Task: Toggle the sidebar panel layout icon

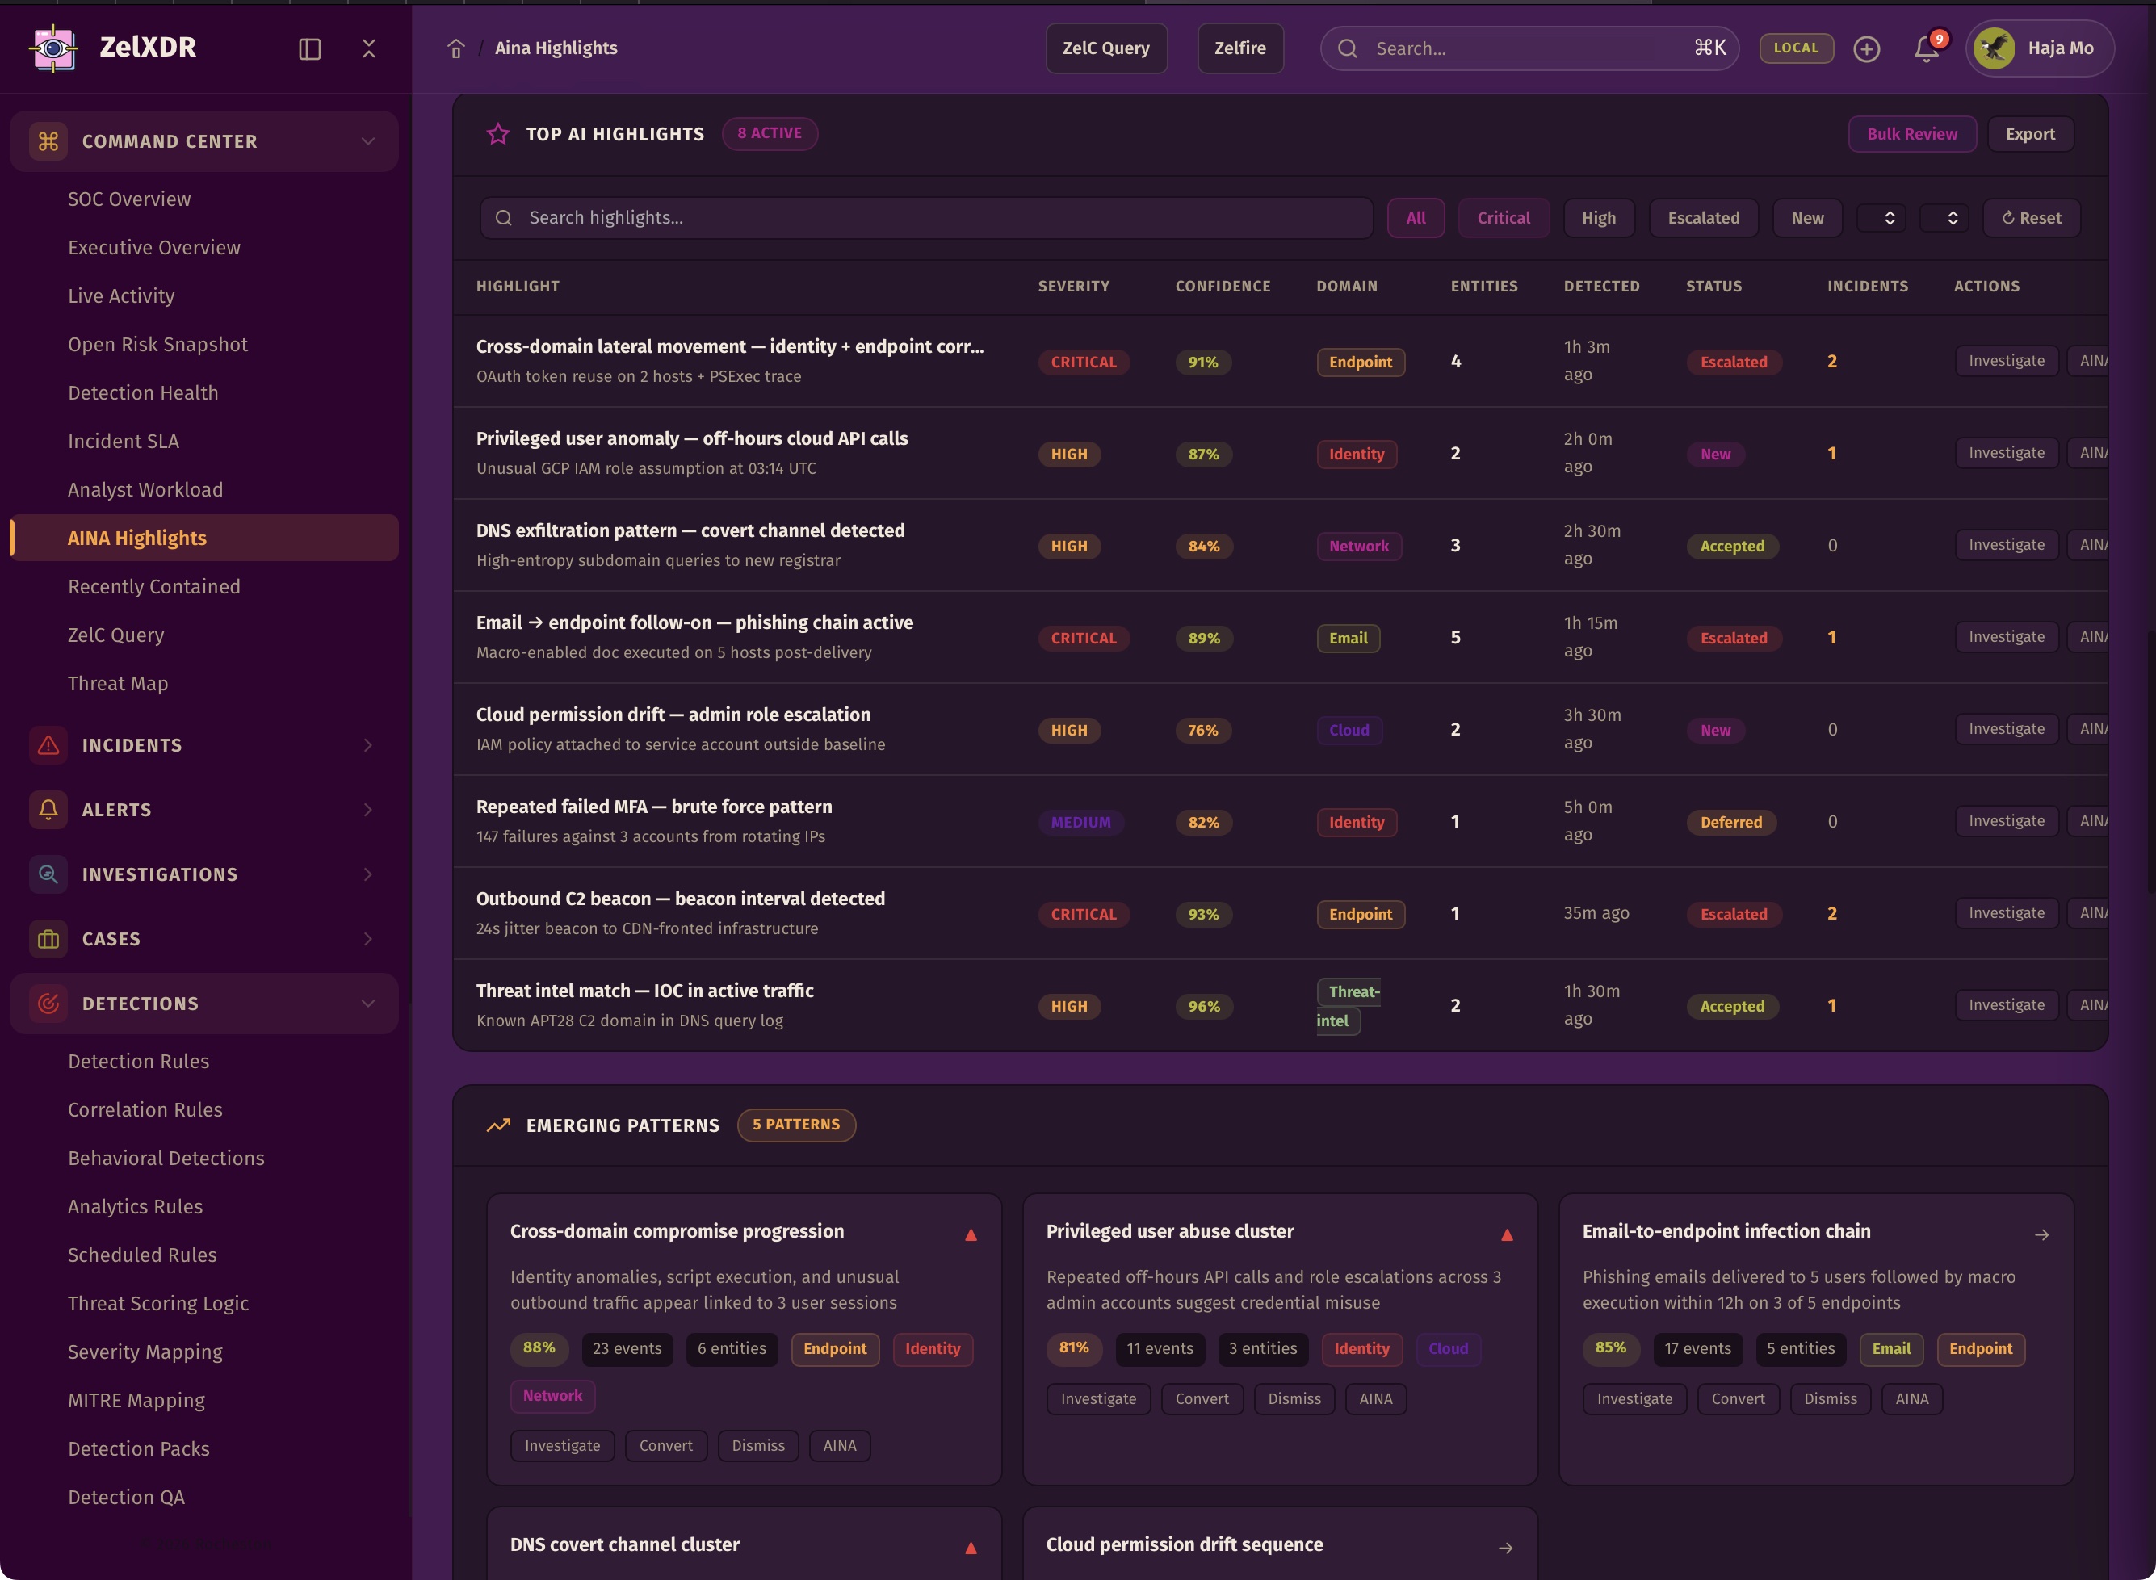Action: 310,48
